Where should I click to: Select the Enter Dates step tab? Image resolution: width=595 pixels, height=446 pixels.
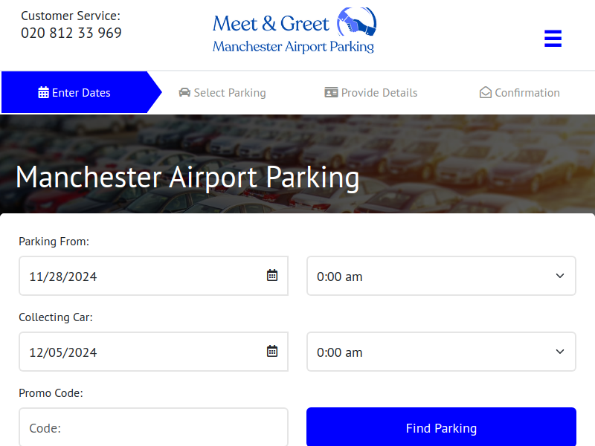pyautogui.click(x=74, y=93)
